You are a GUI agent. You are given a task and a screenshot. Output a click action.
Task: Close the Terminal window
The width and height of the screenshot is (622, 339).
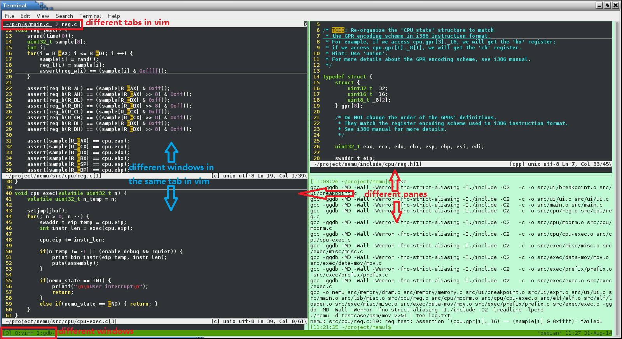click(615, 5)
